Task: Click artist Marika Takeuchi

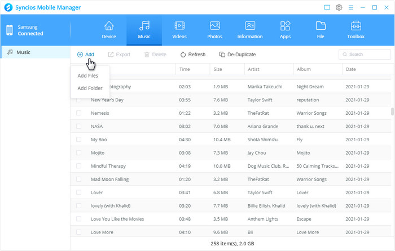Action: pyautogui.click(x=265, y=87)
